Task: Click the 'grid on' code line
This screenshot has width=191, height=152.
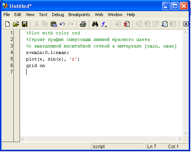Action: point(35,66)
